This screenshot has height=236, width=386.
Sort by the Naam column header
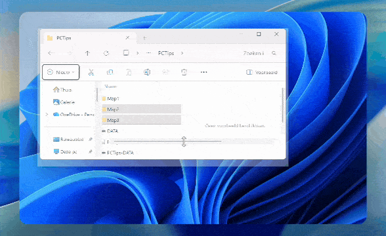[x=110, y=87]
